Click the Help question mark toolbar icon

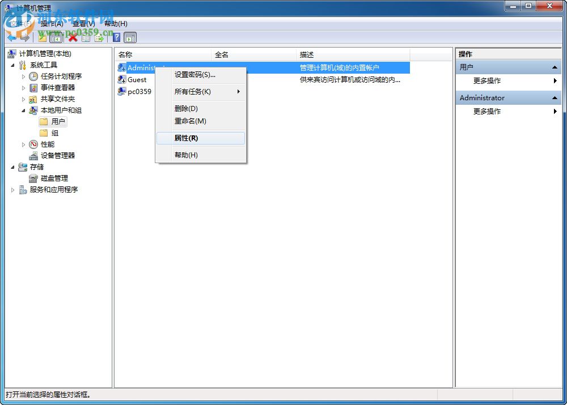[117, 37]
